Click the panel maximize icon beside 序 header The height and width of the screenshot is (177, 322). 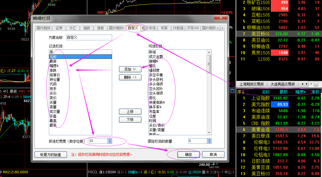(232, 91)
